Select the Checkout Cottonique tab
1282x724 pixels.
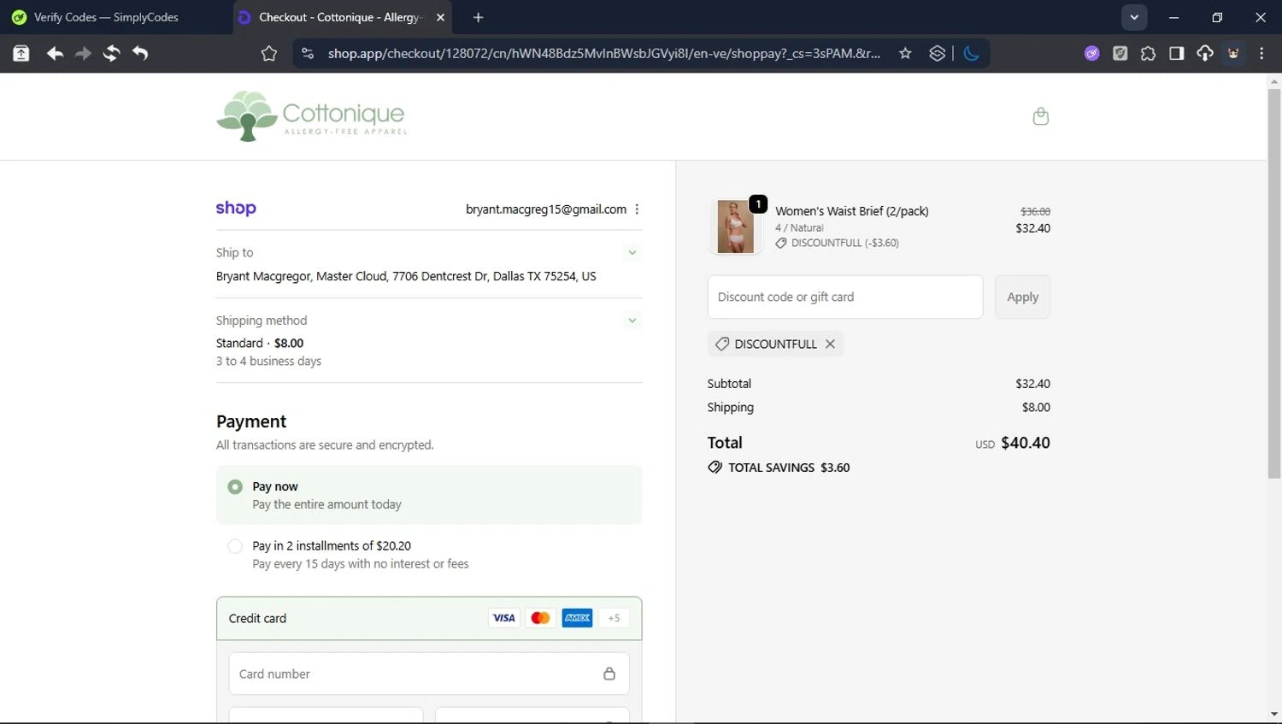(338, 17)
